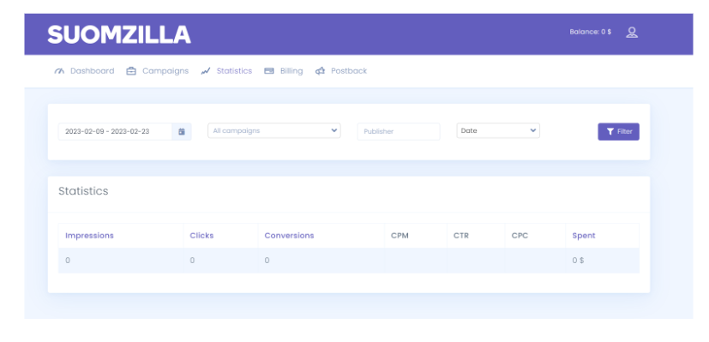
Task: Open the calendar date picker icon
Action: coord(182,131)
